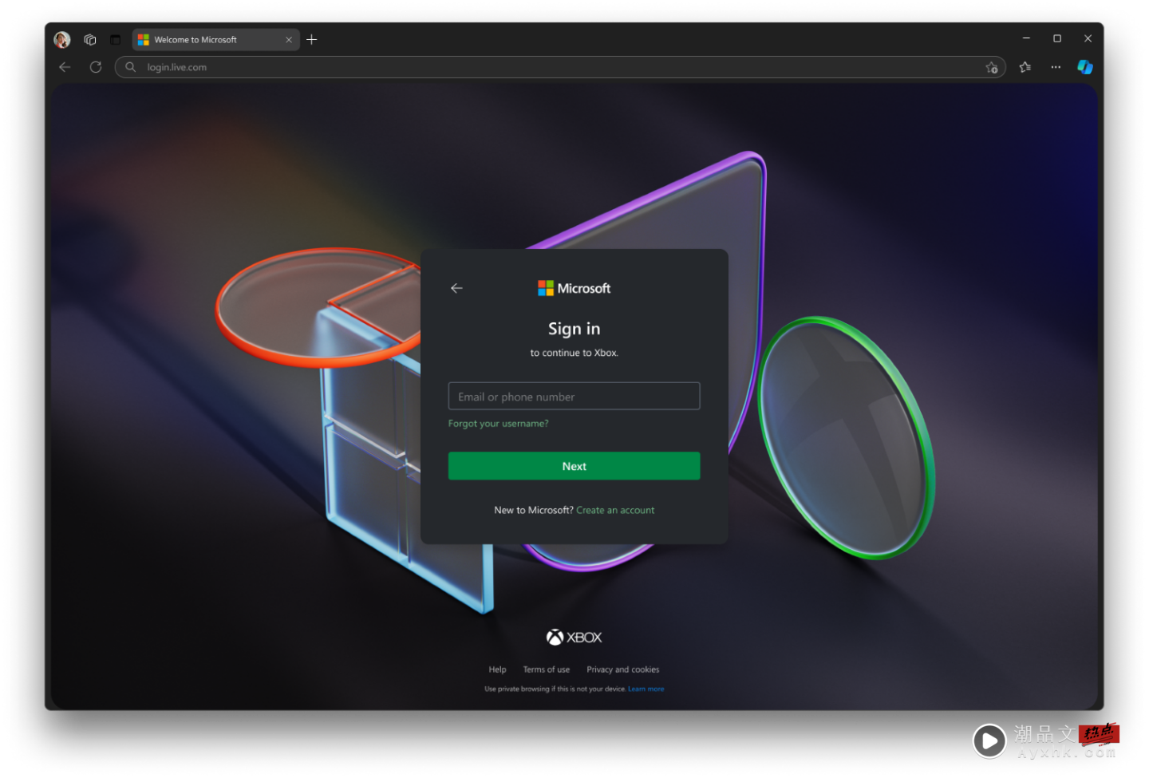
Task: Click the browser back arrow
Action: 64,67
